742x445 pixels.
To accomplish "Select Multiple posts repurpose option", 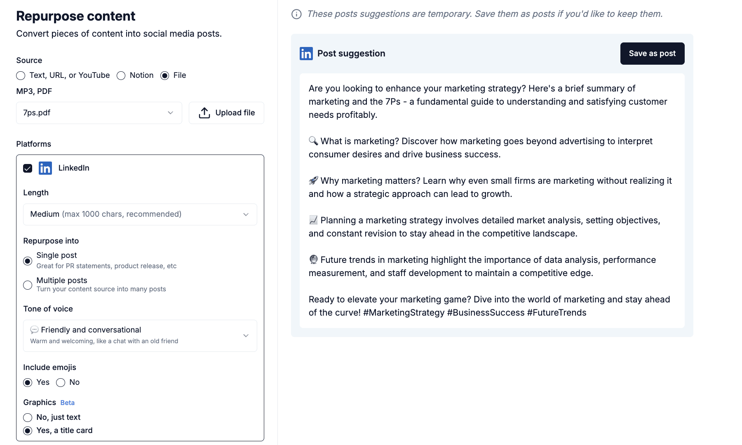I will pyautogui.click(x=28, y=285).
